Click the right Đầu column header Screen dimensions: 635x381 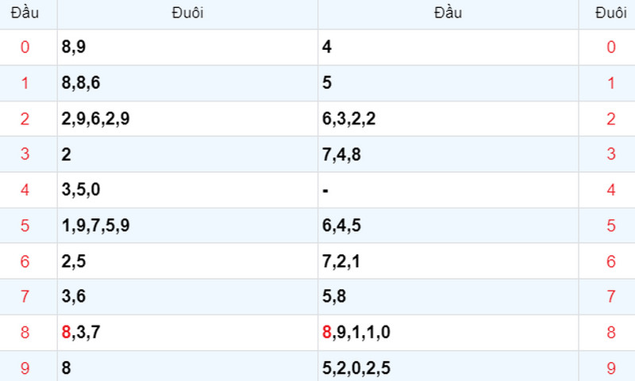[x=448, y=14]
